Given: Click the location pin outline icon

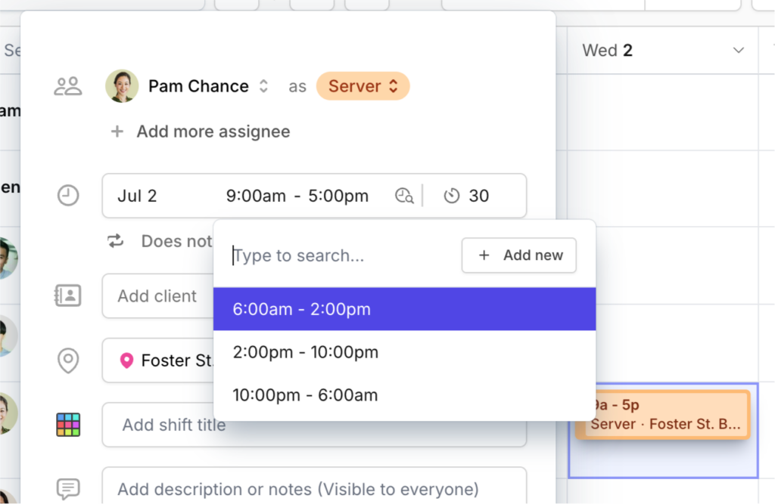Looking at the screenshot, I should [68, 360].
